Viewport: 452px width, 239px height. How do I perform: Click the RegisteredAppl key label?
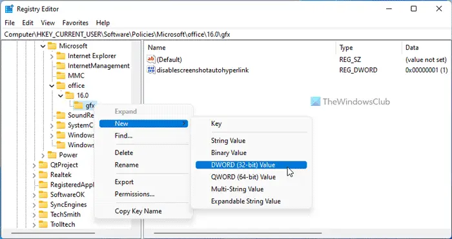[x=72, y=185]
